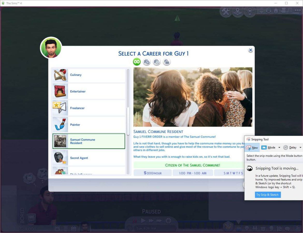Select the Painter career icon

click(60, 124)
